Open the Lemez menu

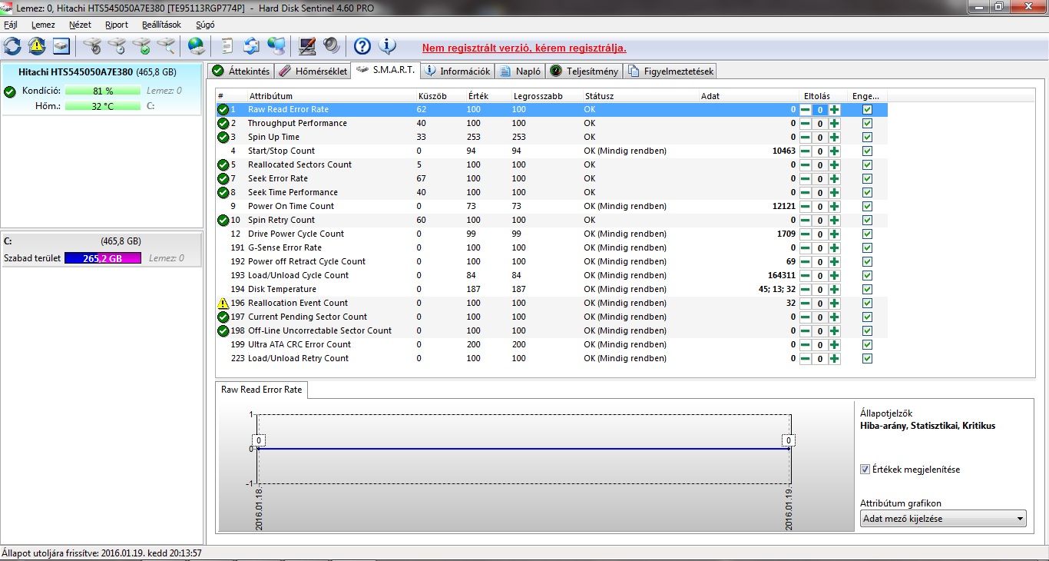point(43,25)
